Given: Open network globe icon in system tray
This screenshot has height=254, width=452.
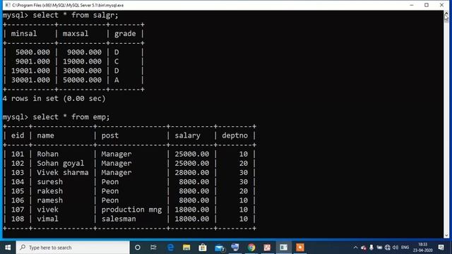Looking at the screenshot, I should 388,248.
